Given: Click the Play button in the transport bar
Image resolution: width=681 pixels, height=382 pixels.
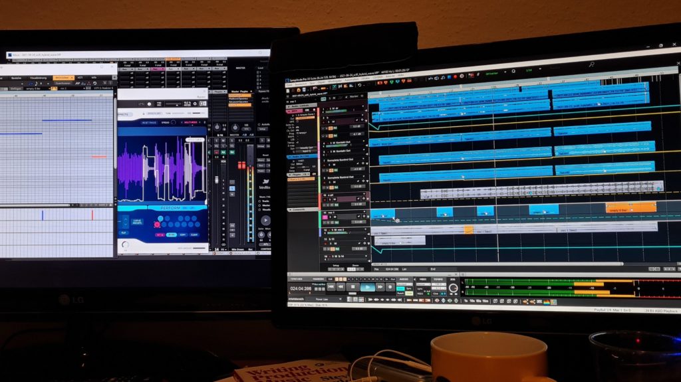Looking at the screenshot, I should pos(367,287).
